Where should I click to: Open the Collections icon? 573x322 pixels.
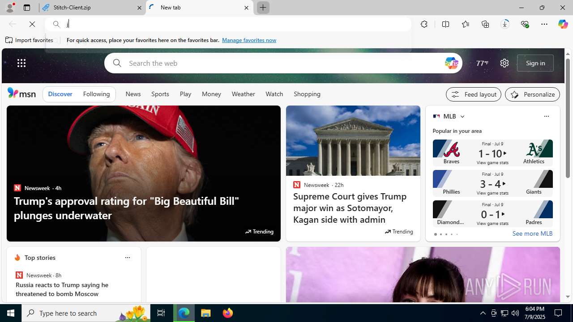click(485, 24)
